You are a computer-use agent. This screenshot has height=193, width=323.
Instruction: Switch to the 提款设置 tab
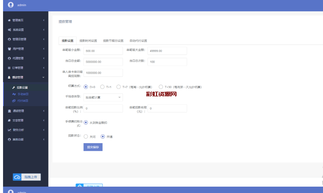click(x=68, y=41)
